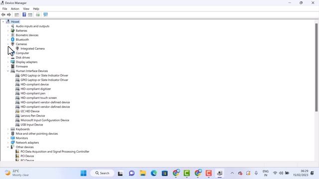Open volume control from system tray

click(281, 173)
